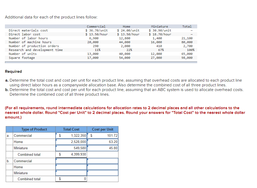This screenshot has width=257, height=188.
Task: Select Home cost per unit field showing 63.20
Action: point(103,142)
